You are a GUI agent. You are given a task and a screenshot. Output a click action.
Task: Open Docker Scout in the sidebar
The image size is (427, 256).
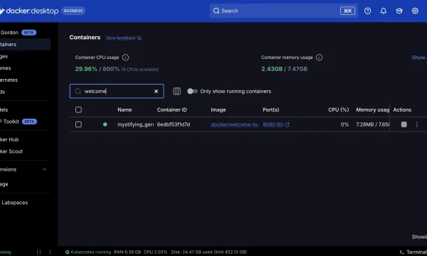point(25,151)
